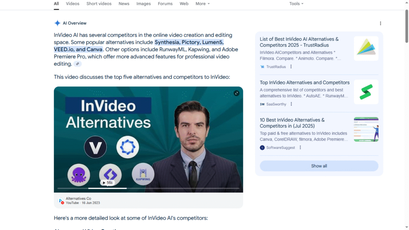Play the 56s video clip
Viewport: 409px width, 230px height.
(107, 182)
